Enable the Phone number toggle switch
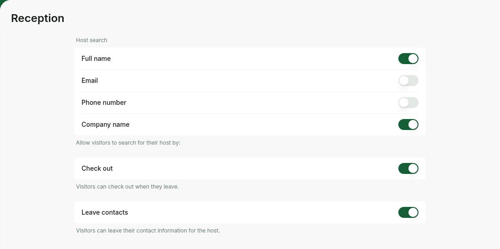This screenshot has width=500, height=249. click(x=408, y=103)
